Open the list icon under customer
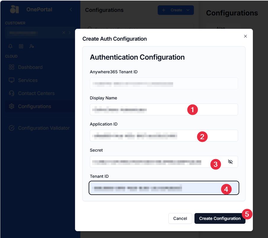This screenshot has height=238, width=268. point(21,46)
